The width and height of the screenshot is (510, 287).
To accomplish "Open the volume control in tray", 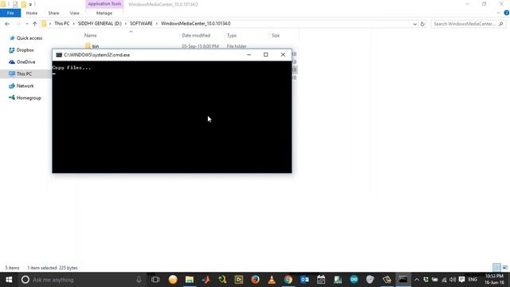I will (x=453, y=280).
